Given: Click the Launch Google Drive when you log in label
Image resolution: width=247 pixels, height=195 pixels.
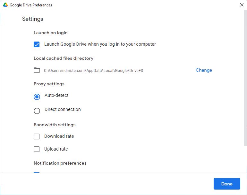Looking at the screenshot, I should (100, 44).
